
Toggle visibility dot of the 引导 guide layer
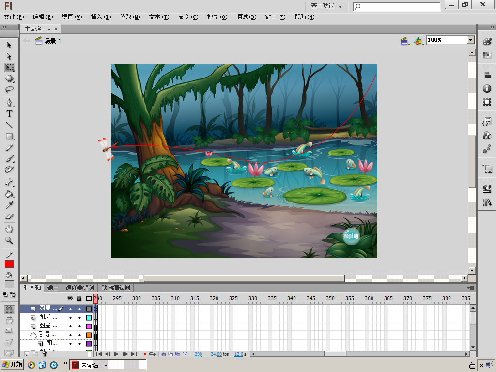pos(70,335)
